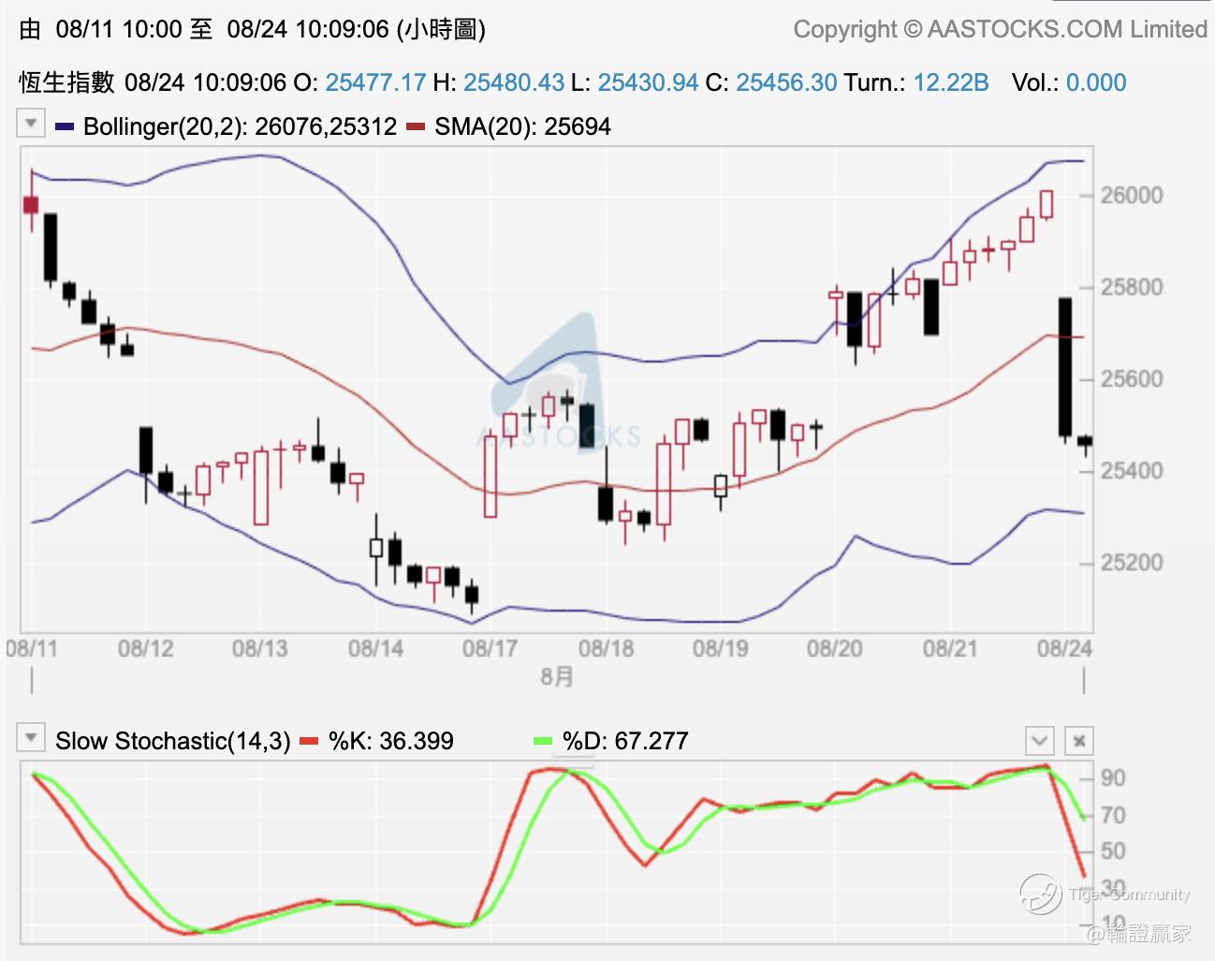Viewport: 1215px width, 961px height.
Task: Click the turnover value "12.22B"
Action: [951, 82]
